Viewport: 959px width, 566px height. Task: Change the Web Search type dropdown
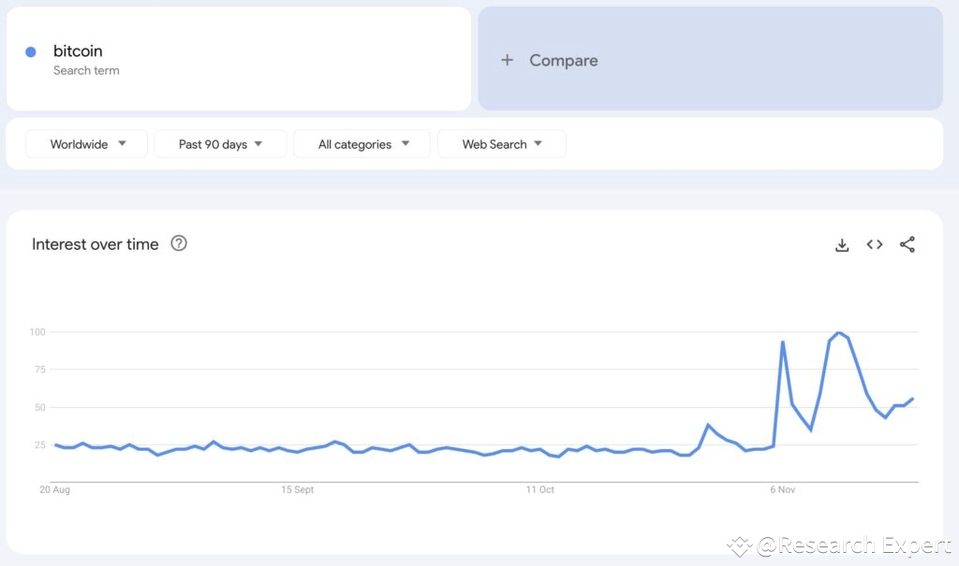[501, 144]
